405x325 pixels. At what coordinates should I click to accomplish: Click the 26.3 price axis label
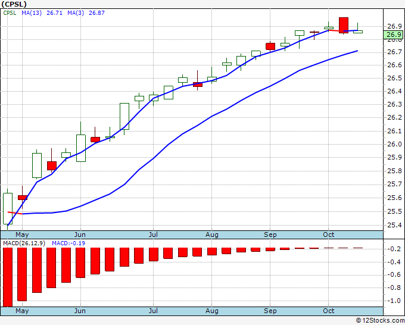tap(394, 104)
